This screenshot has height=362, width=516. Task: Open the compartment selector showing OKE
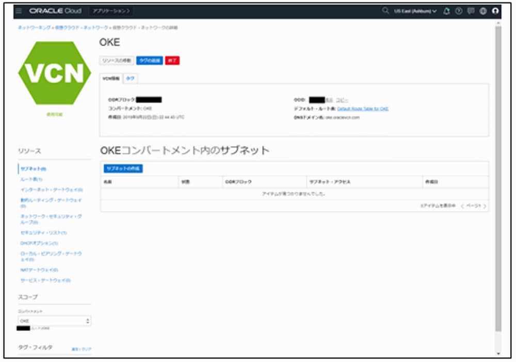pyautogui.click(x=55, y=320)
